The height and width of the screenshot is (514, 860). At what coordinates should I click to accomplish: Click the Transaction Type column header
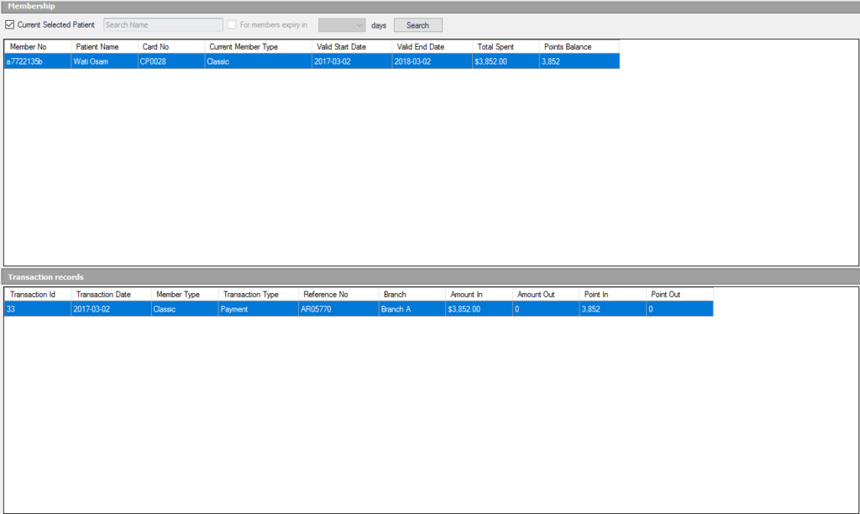[259, 295]
